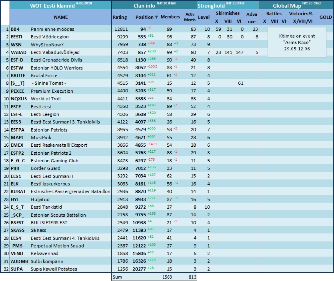Viewport: 334px width, 281px height.
Task: Click the Sum row label
Action: coord(117,277)
